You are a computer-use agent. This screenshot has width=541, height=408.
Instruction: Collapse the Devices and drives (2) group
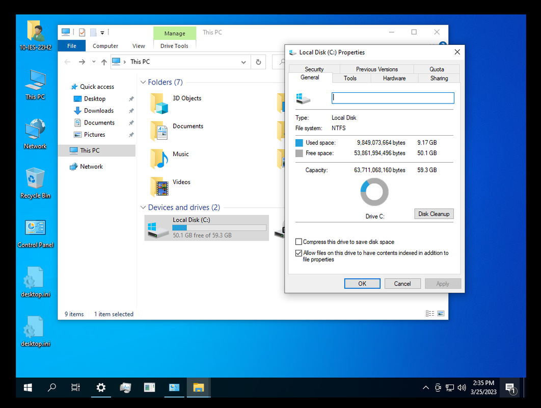(x=143, y=207)
